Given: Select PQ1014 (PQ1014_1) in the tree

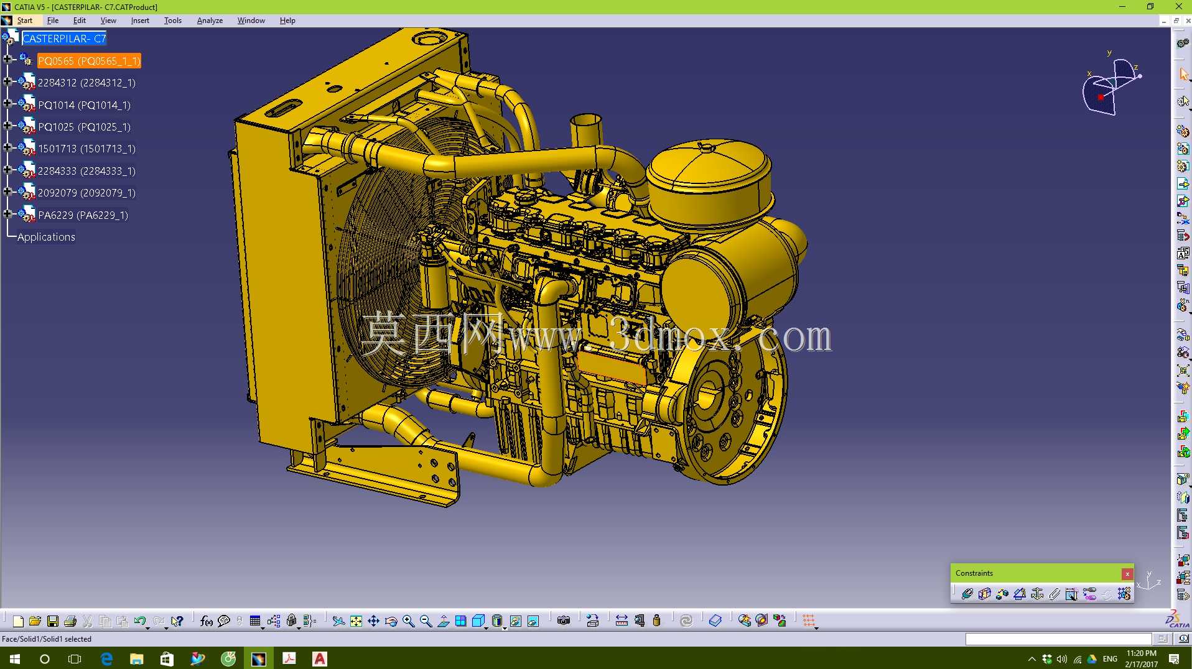Looking at the screenshot, I should [x=84, y=105].
